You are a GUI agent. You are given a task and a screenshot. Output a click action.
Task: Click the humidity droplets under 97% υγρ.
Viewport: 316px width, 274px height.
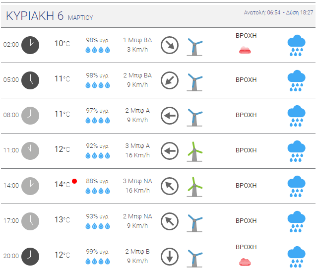click(x=98, y=121)
